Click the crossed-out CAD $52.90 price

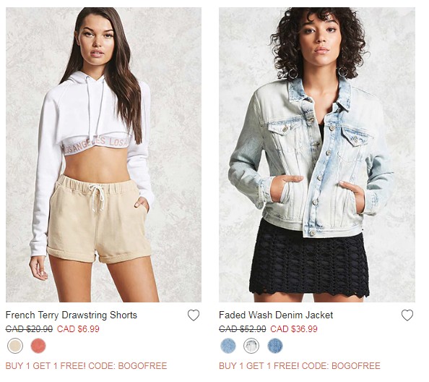pyautogui.click(x=243, y=329)
